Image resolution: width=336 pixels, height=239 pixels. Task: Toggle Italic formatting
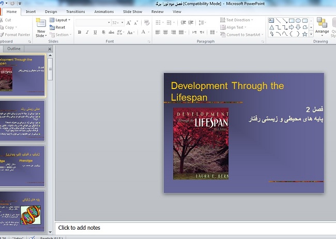[87, 33]
